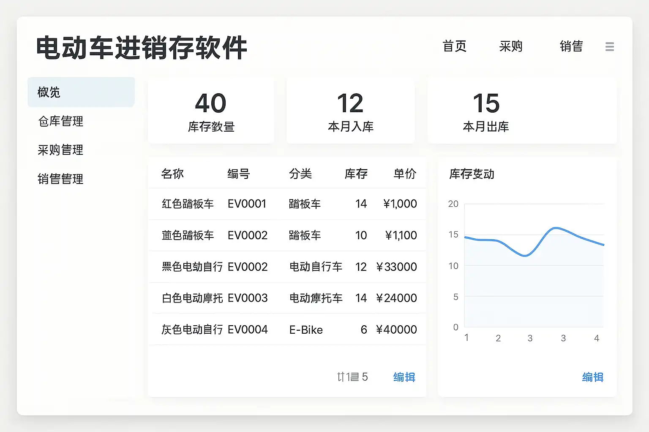Switch to 销售管理 in the sidebar
Image resolution: width=649 pixels, height=432 pixels.
[x=60, y=179]
